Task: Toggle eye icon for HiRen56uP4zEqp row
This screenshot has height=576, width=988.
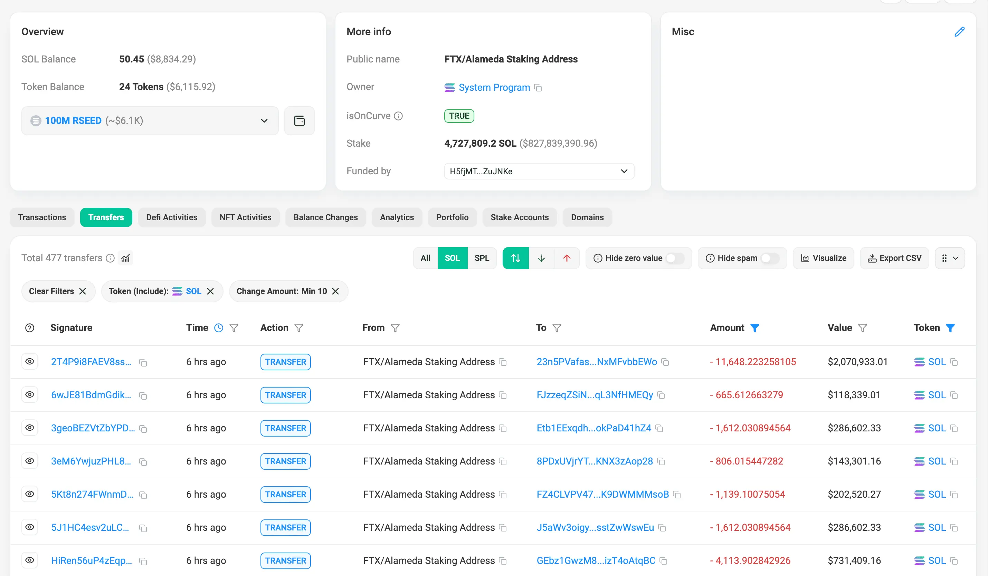Action: tap(30, 560)
